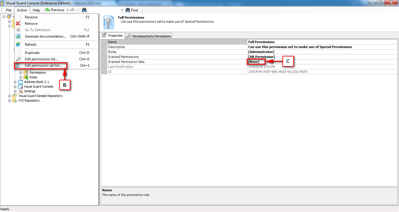399x212 pixels.
Task: Click the Permissions folder icon in tree
Action: click(26, 73)
